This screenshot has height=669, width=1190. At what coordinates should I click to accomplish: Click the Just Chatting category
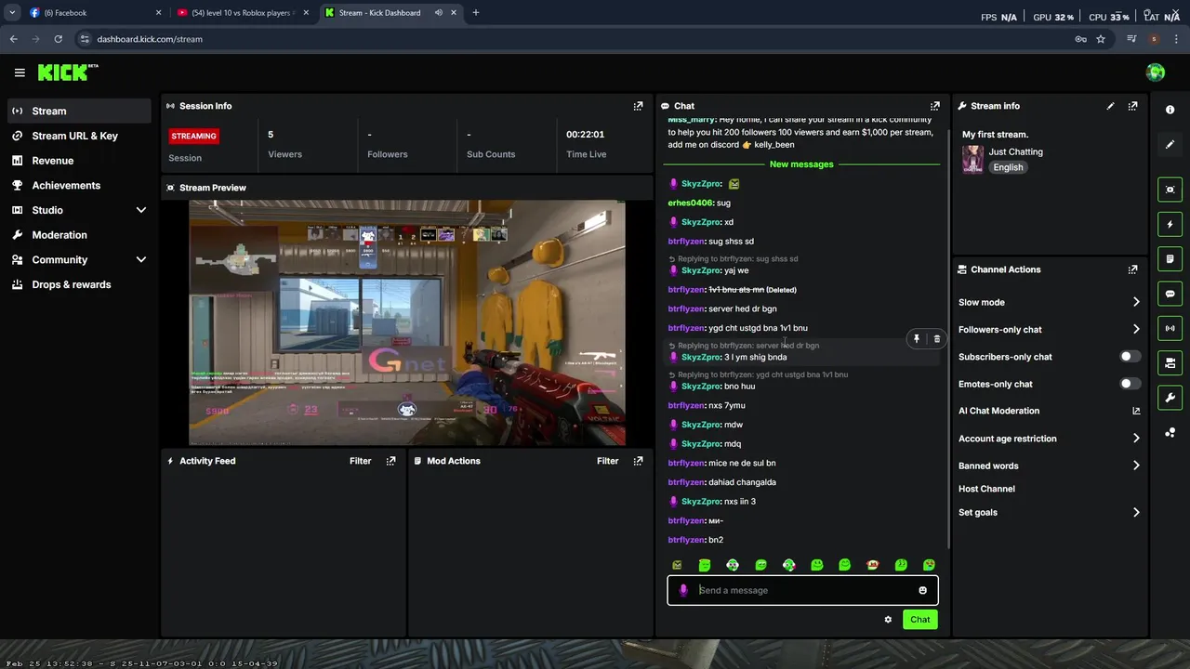tap(1015, 151)
